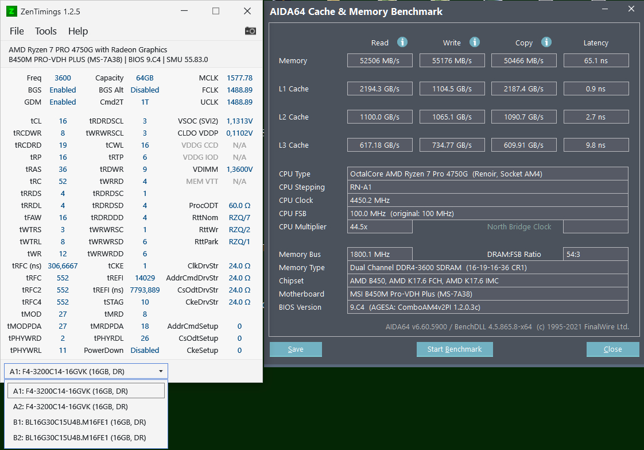Click MCLK value 1577.78
Viewport: 644px width, 450px height.
240,78
